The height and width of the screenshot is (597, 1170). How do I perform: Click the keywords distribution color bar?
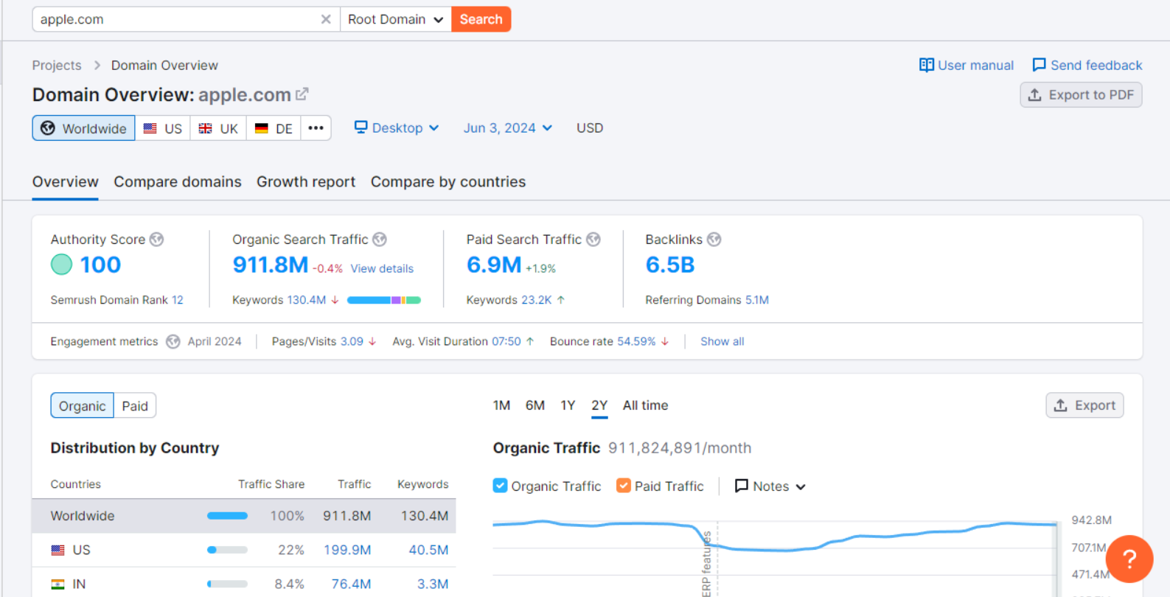point(383,300)
